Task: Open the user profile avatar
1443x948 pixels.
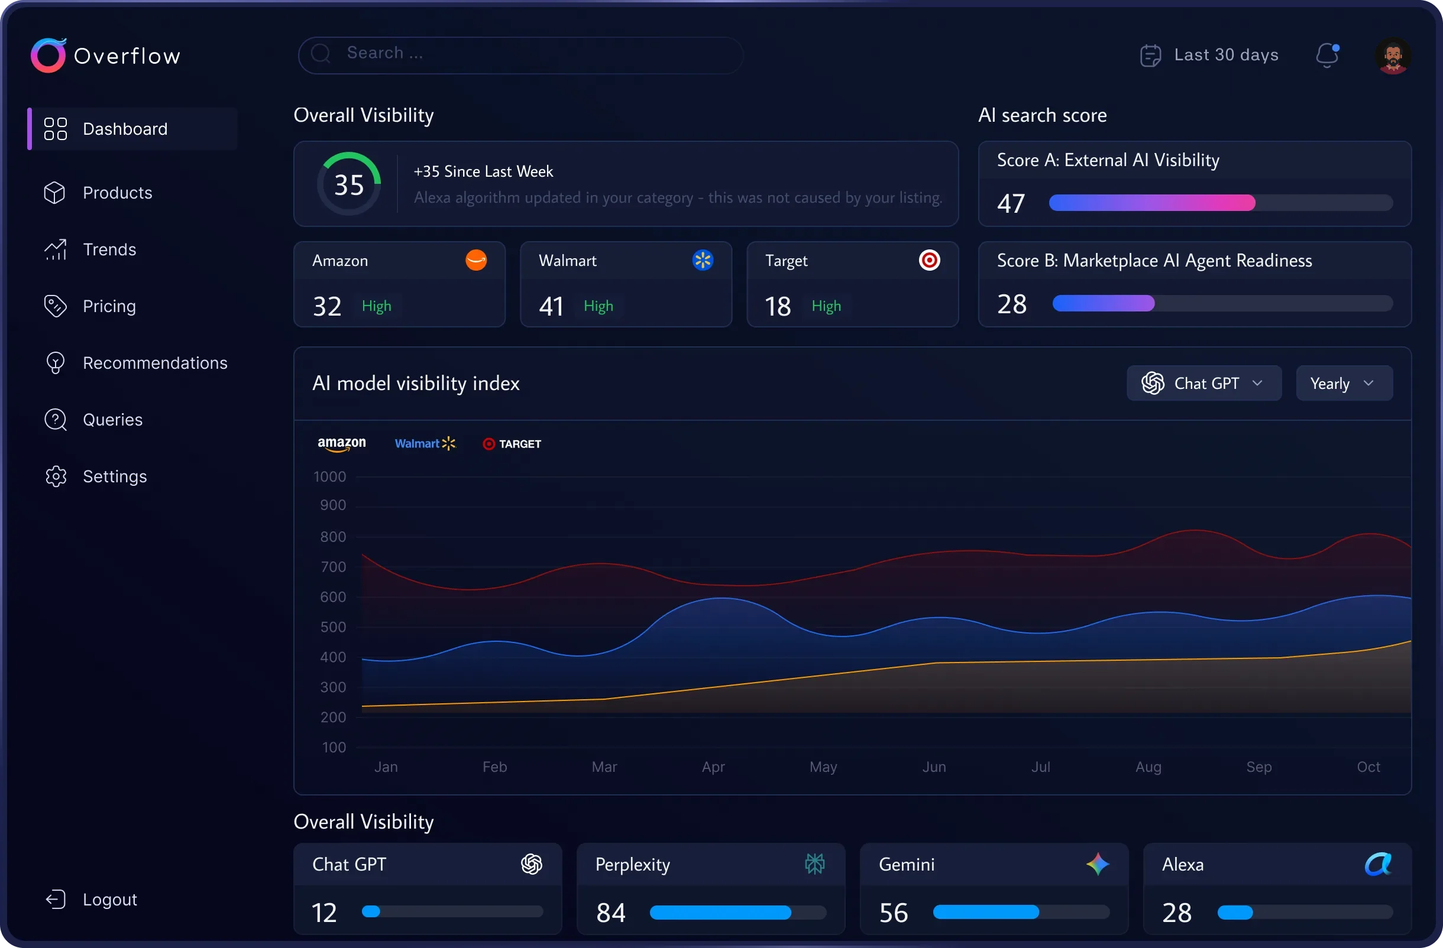Action: pos(1393,55)
